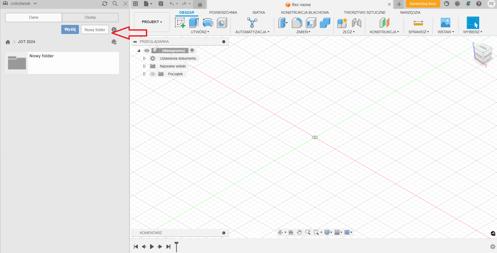
Task: Open the data panel grid icon
Action: pos(135,4)
